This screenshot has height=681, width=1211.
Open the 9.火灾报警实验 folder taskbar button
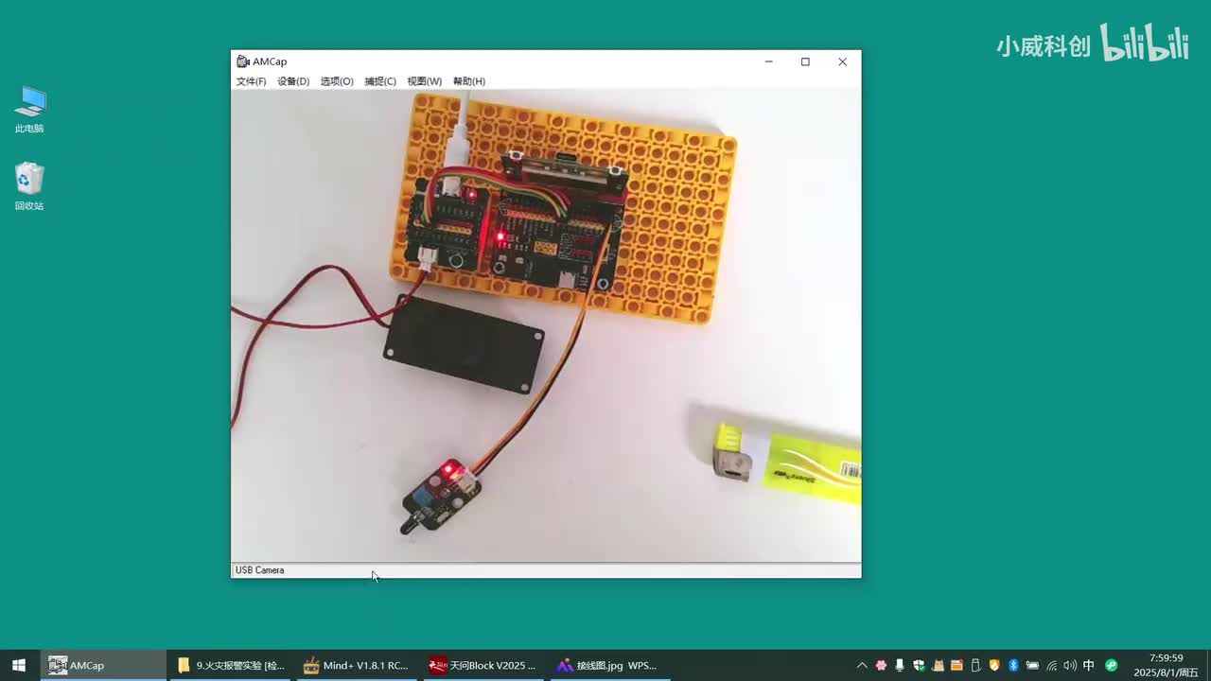pyautogui.click(x=230, y=666)
